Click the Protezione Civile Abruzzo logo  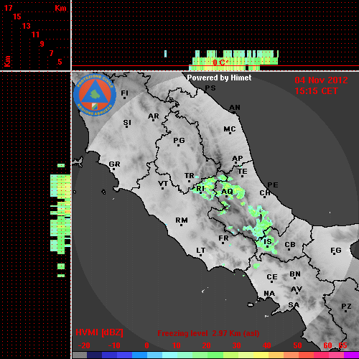pyautogui.click(x=95, y=95)
